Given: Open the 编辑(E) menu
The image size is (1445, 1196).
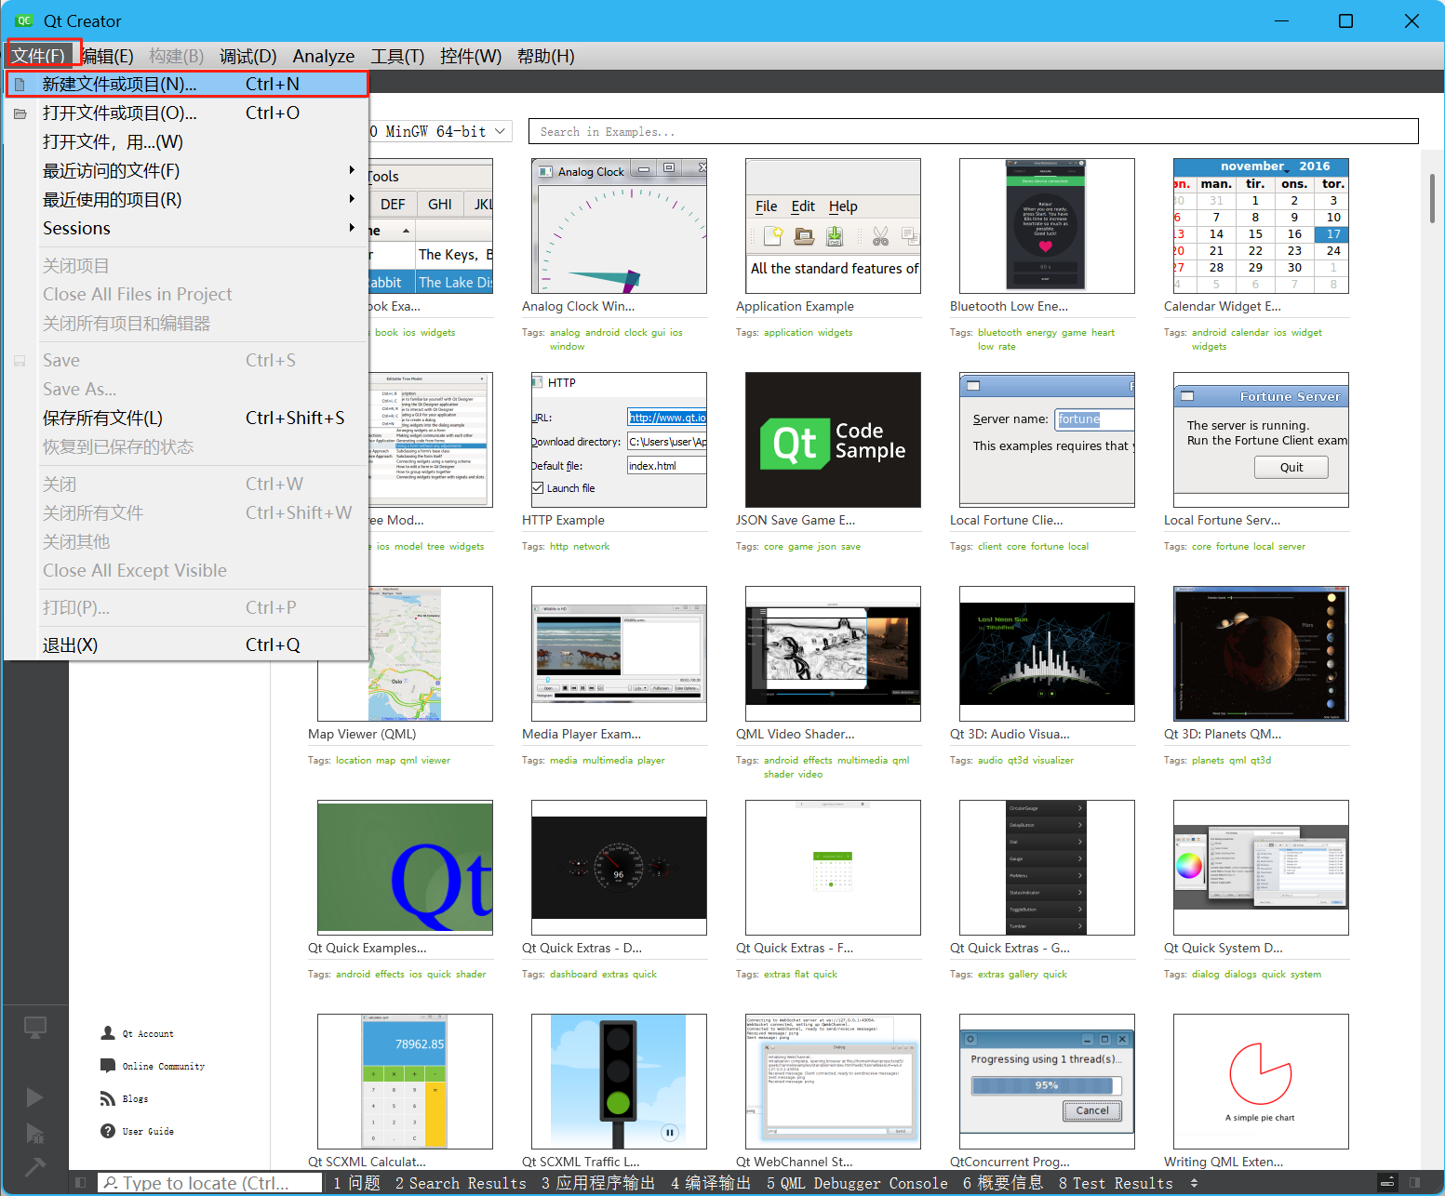Looking at the screenshot, I should (107, 56).
